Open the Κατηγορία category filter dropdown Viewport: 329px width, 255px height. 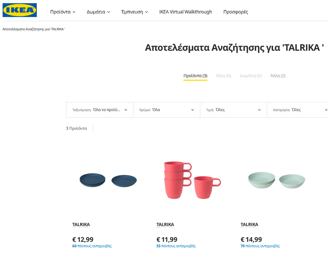tap(299, 110)
